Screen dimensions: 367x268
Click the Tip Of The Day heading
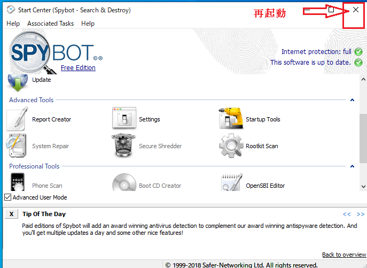coord(44,214)
